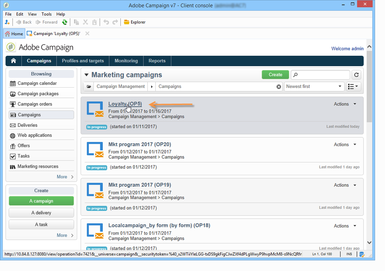Open Mkt program 2017 (OP19) campaign

140,185
